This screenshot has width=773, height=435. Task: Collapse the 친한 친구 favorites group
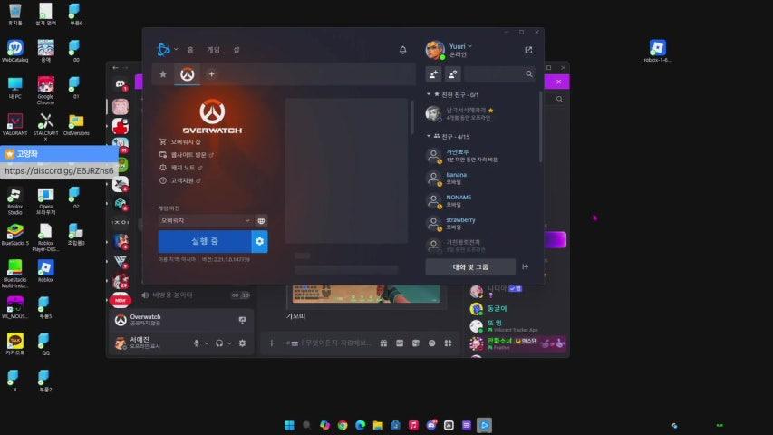(429, 94)
